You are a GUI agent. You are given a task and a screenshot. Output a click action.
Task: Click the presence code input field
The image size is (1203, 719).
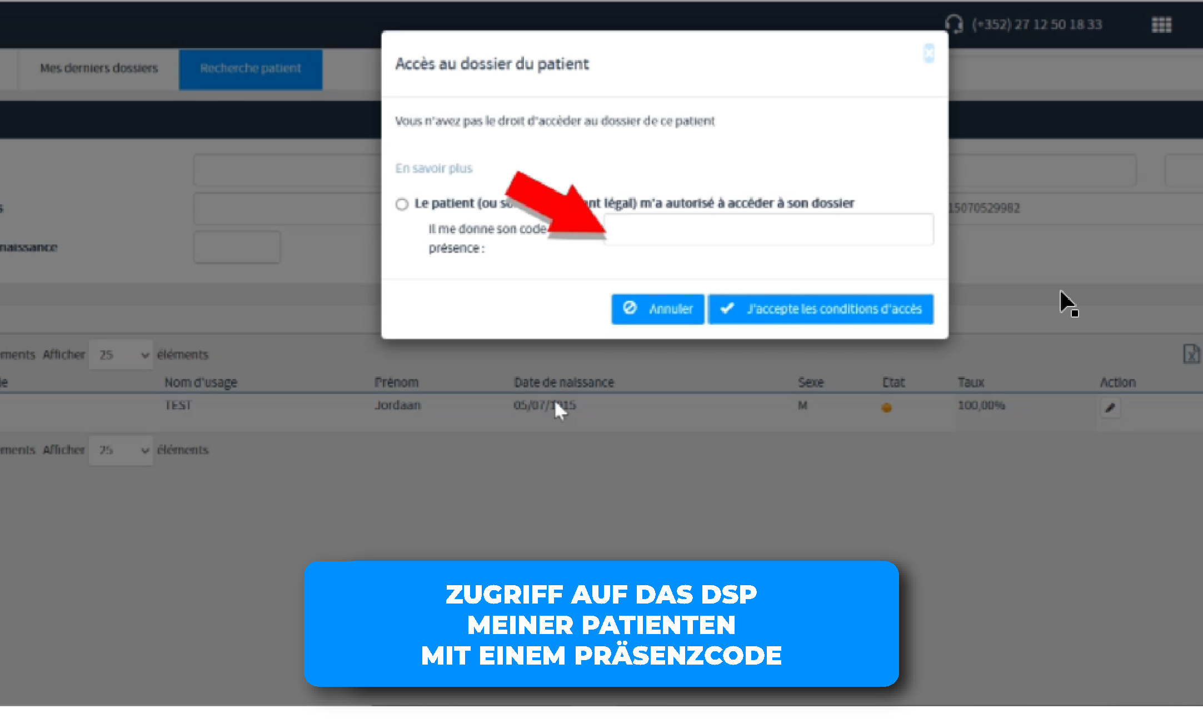[769, 229]
